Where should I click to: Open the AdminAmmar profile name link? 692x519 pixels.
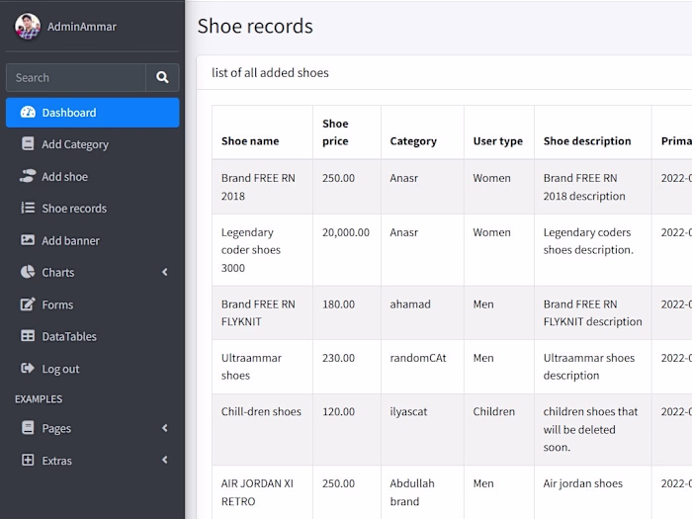(x=82, y=27)
